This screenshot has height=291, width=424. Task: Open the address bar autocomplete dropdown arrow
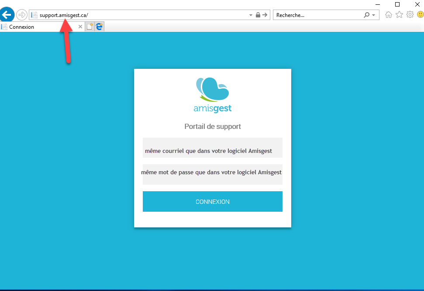[251, 15]
